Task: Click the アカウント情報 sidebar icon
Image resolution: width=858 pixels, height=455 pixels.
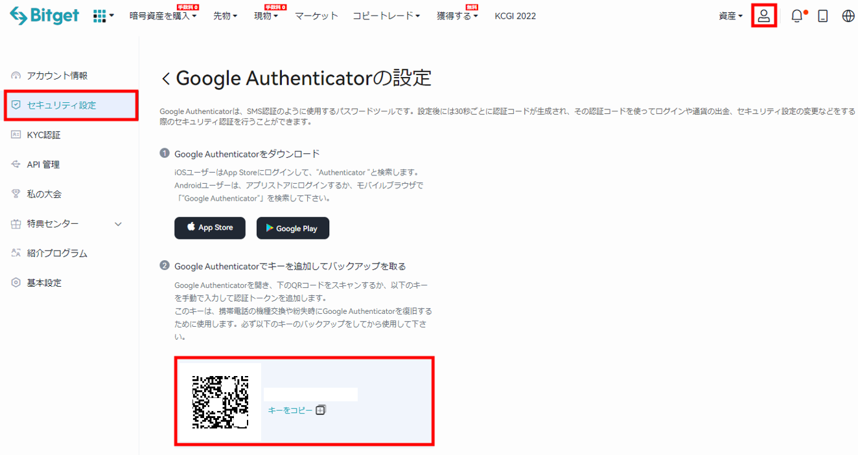Action: tap(16, 76)
